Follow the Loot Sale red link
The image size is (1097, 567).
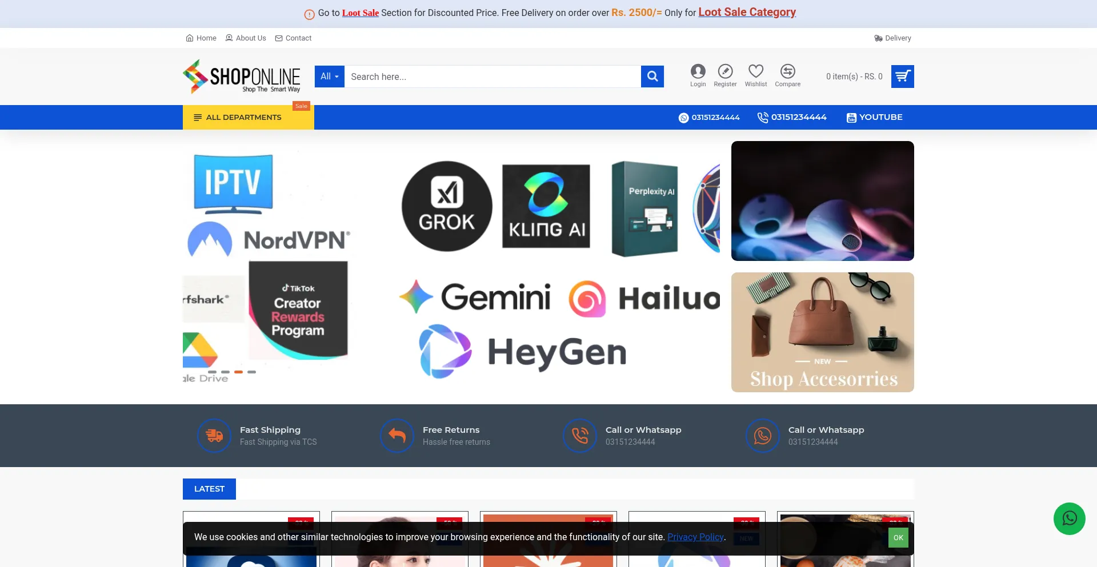pyautogui.click(x=361, y=13)
